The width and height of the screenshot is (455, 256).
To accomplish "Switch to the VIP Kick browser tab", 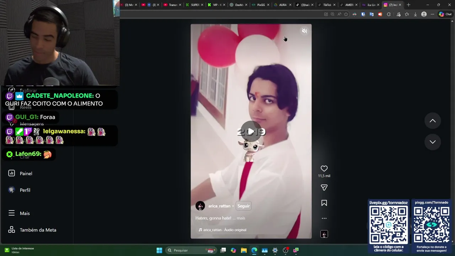I will (x=217, y=5).
